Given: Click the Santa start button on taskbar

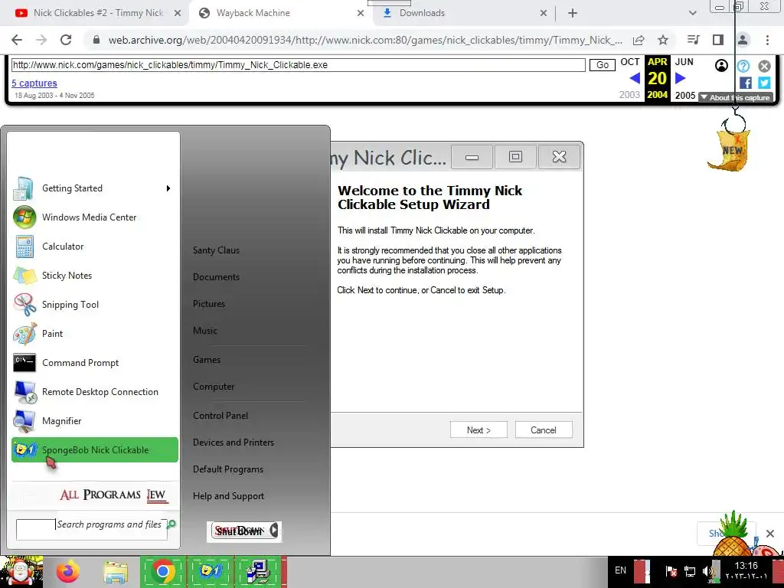Looking at the screenshot, I should [20, 571].
